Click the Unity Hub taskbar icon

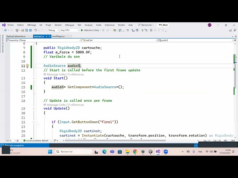[x=150, y=152]
